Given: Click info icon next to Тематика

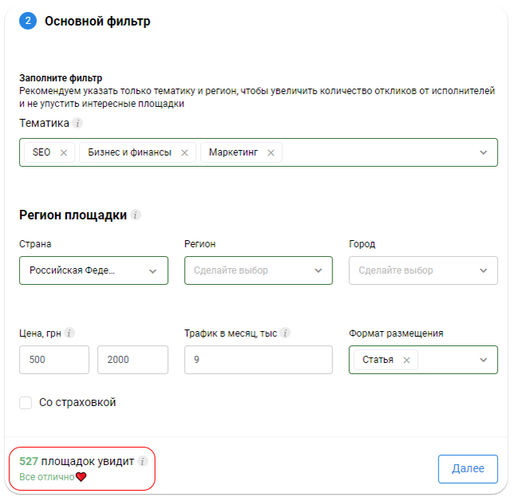Looking at the screenshot, I should click(77, 124).
